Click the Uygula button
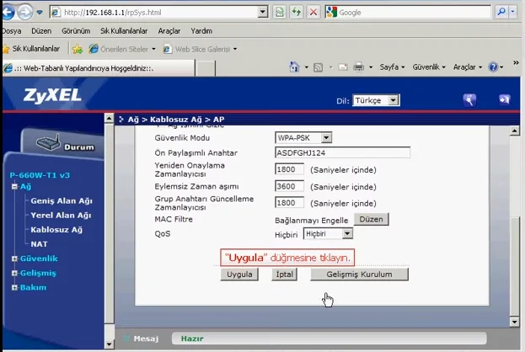The height and width of the screenshot is (352, 525). (x=239, y=275)
